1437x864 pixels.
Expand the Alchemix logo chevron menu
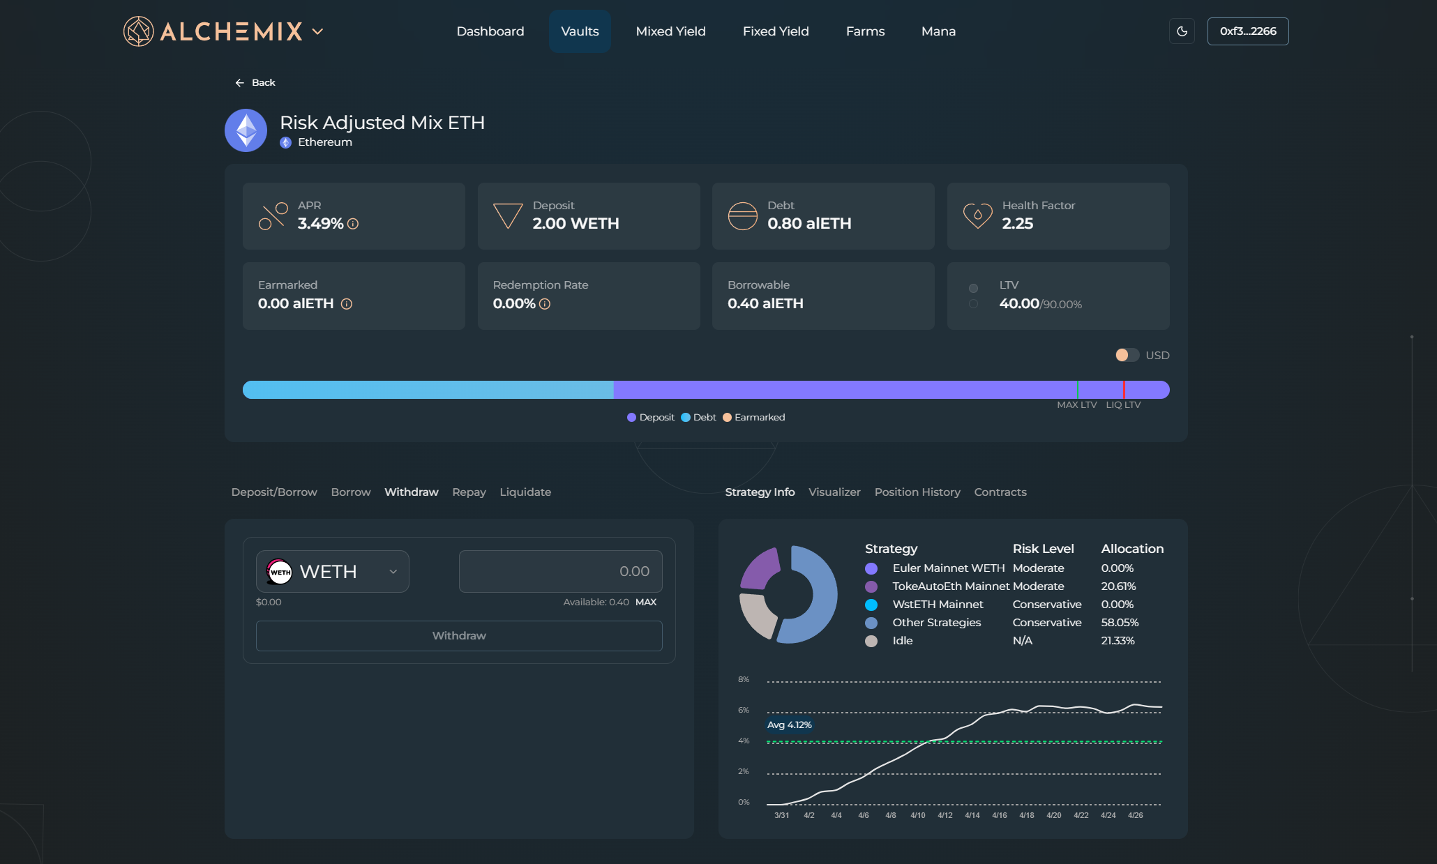(x=317, y=31)
